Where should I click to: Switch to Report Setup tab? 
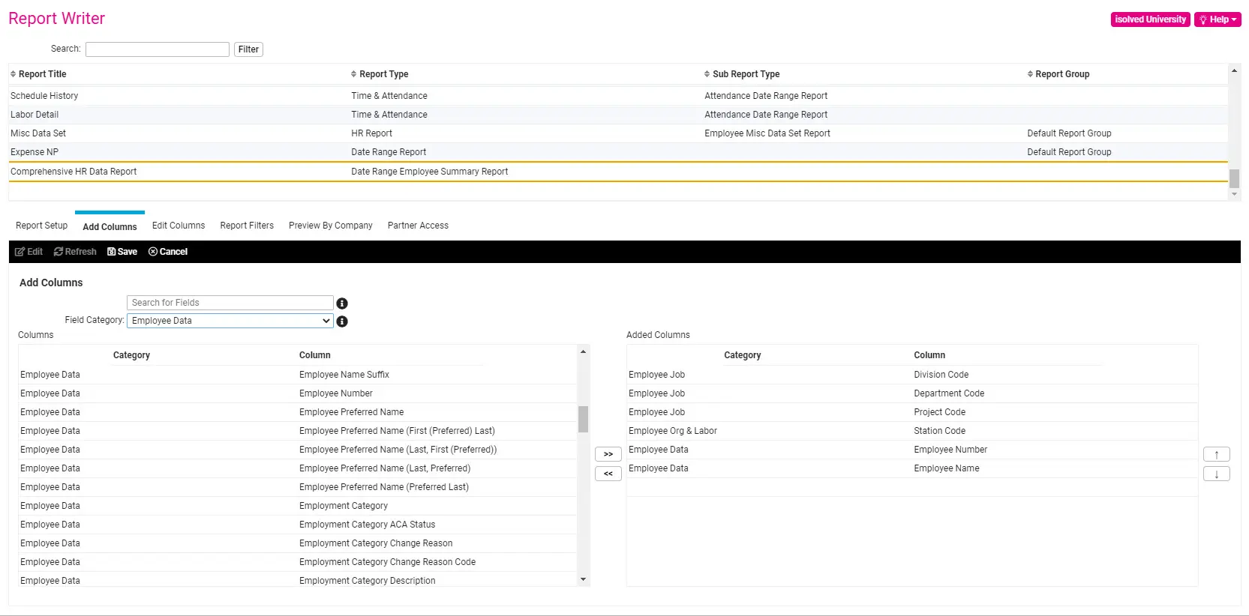[42, 226]
